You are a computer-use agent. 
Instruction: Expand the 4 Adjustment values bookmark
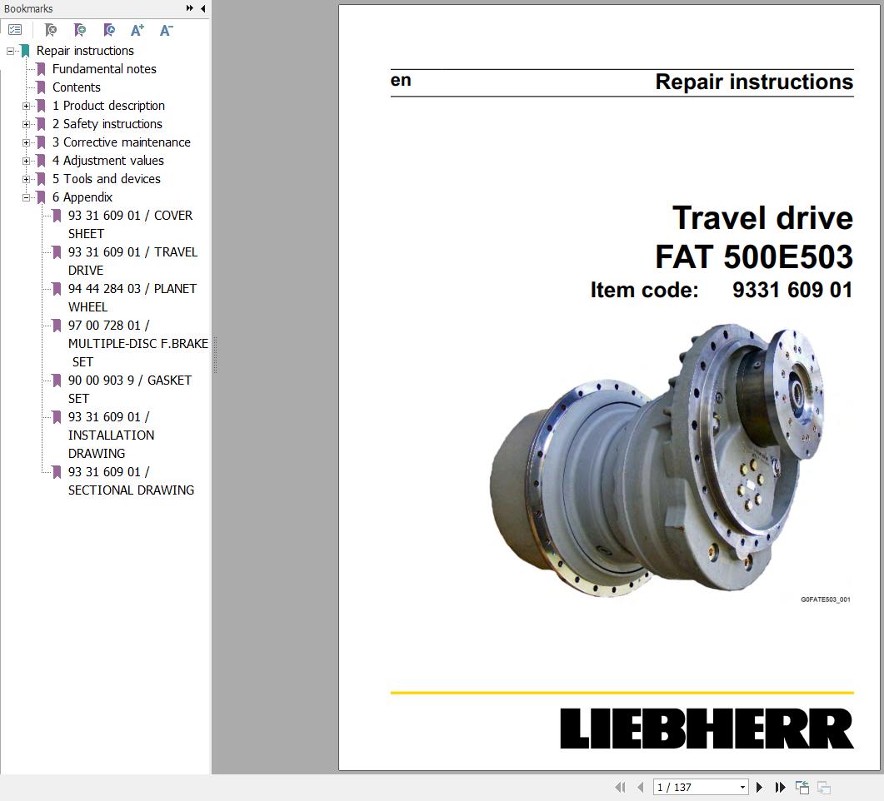pos(26,161)
